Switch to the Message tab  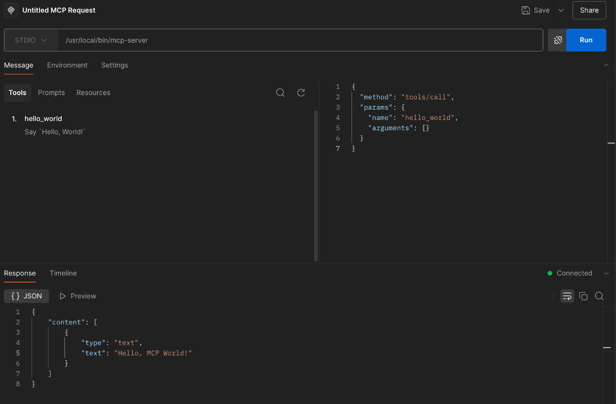(x=18, y=65)
